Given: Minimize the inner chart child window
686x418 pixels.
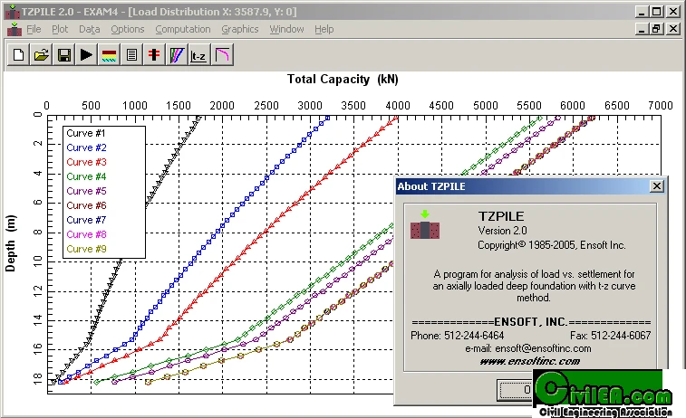Looking at the screenshot, I should point(642,29).
